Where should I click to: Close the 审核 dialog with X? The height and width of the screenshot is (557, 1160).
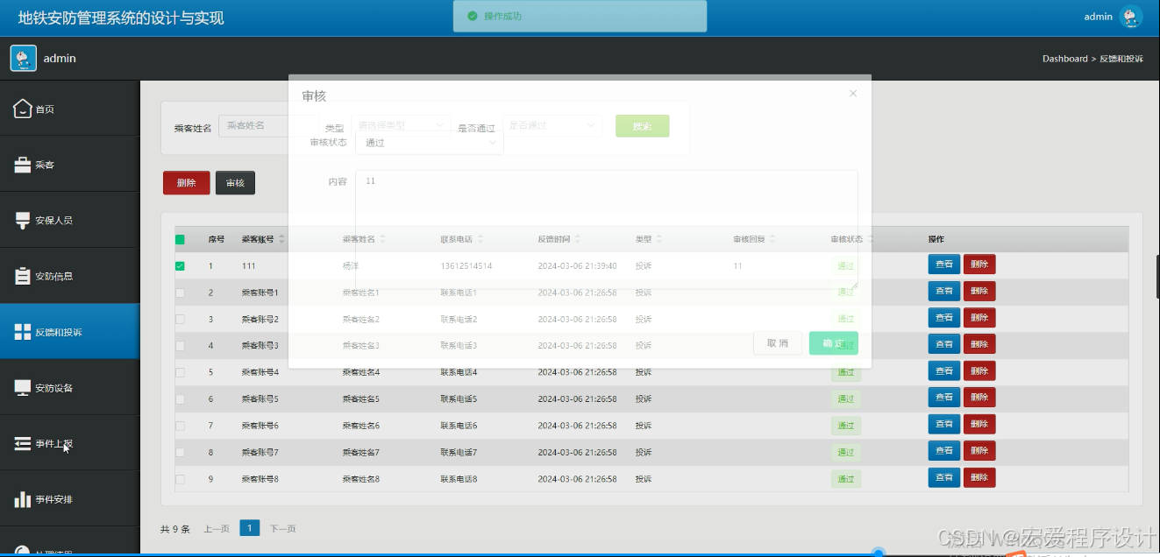[853, 93]
